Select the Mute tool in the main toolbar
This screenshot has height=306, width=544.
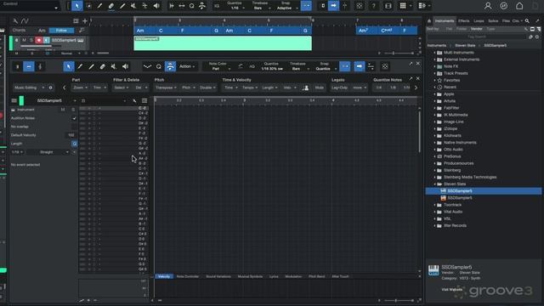[133, 6]
